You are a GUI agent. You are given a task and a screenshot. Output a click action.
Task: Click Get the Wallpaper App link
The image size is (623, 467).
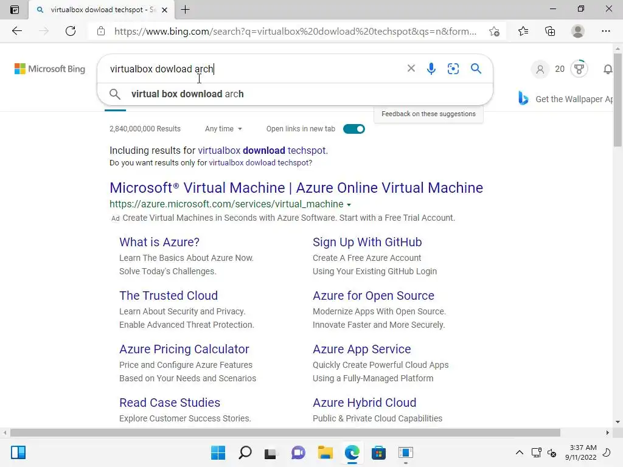(x=574, y=99)
